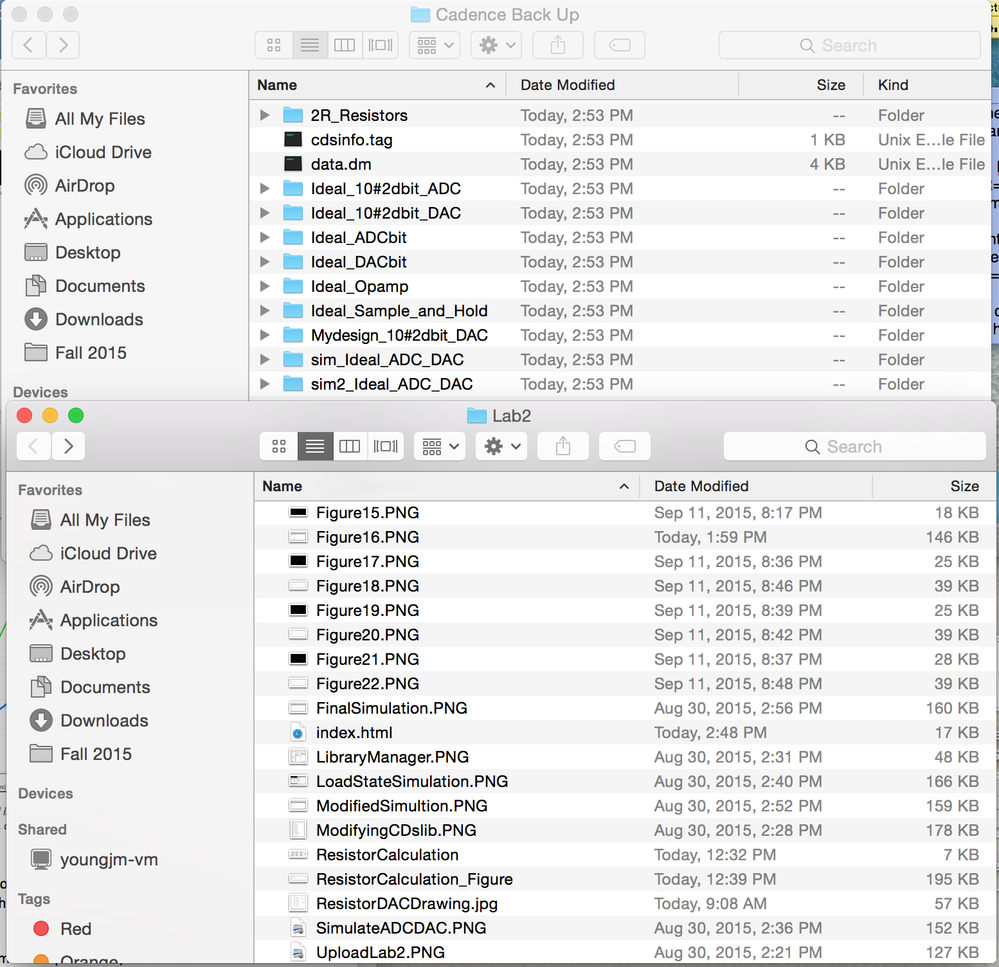Viewport: 999px width, 967px height.
Task: Click the Red tag swatch
Action: click(x=41, y=928)
